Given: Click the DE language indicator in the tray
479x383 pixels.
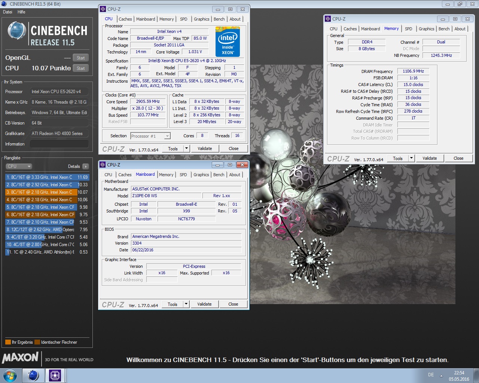Looking at the screenshot, I should point(431,375).
